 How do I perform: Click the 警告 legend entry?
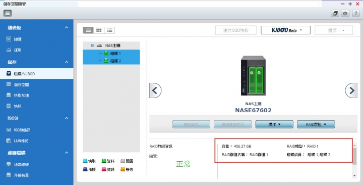[127, 169]
